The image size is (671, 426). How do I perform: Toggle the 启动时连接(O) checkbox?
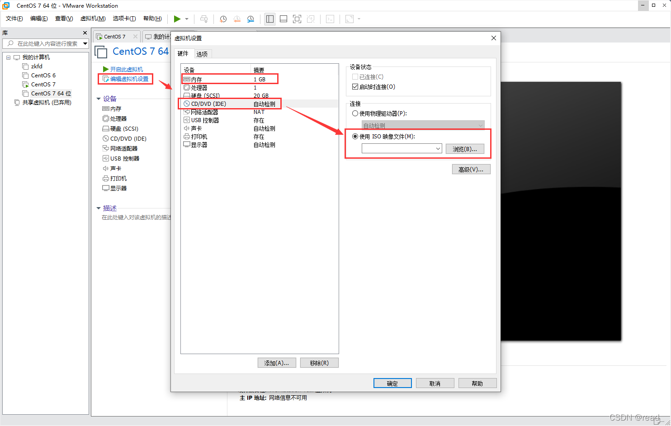click(x=355, y=87)
